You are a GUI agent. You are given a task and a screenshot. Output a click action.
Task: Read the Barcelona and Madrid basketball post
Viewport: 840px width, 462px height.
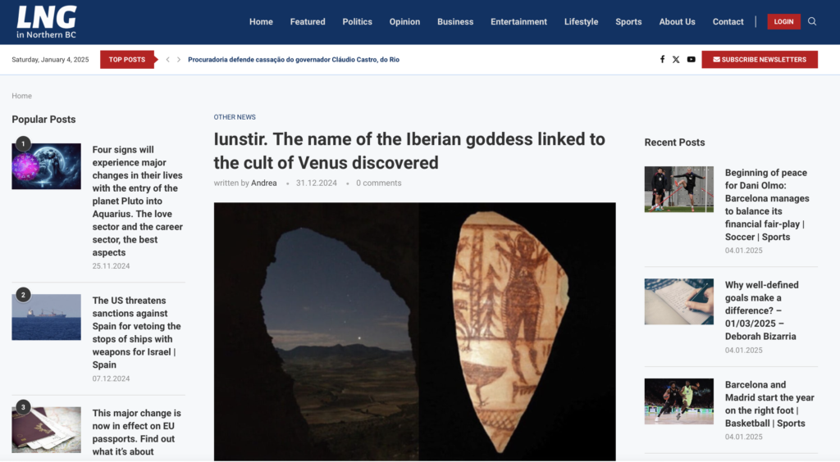pyautogui.click(x=769, y=404)
